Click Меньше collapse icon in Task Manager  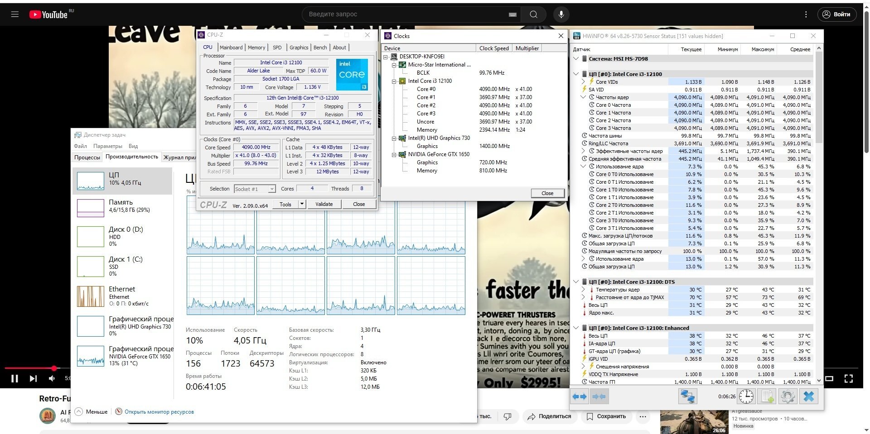point(79,411)
